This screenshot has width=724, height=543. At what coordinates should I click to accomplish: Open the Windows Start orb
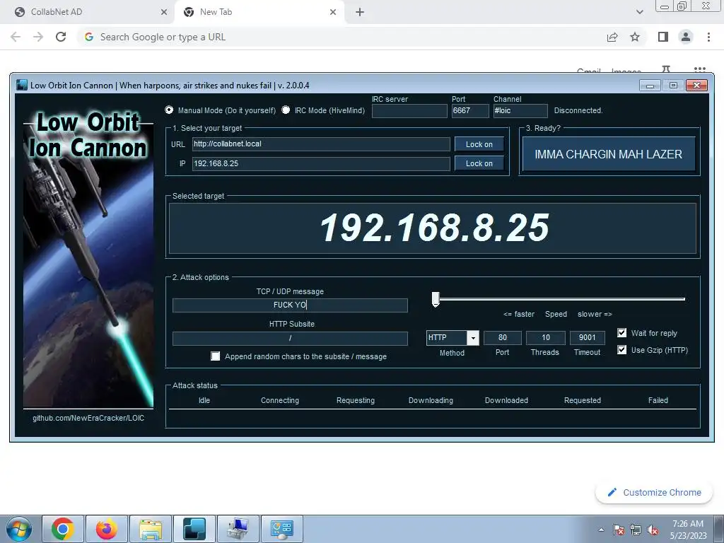point(19,529)
